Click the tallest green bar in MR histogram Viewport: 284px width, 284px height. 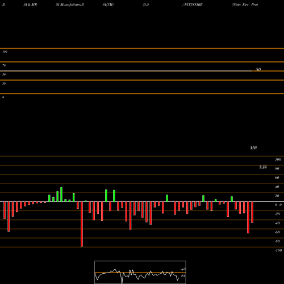(x=61, y=194)
